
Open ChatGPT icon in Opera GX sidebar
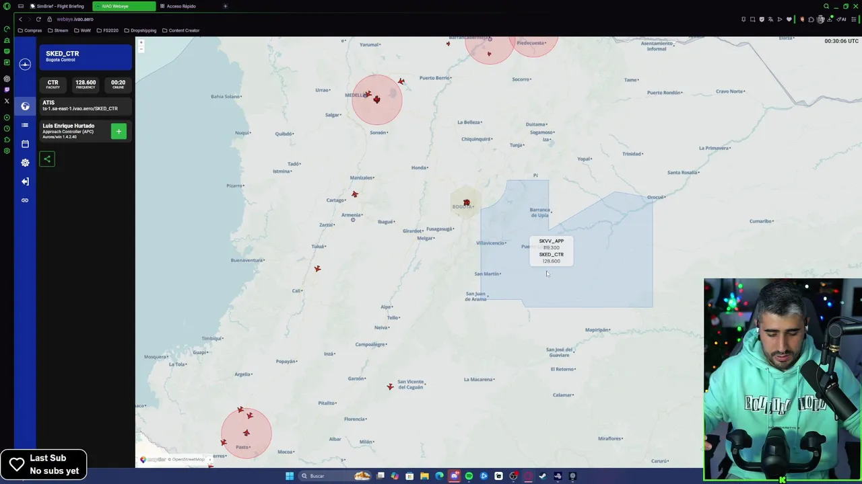click(x=7, y=79)
